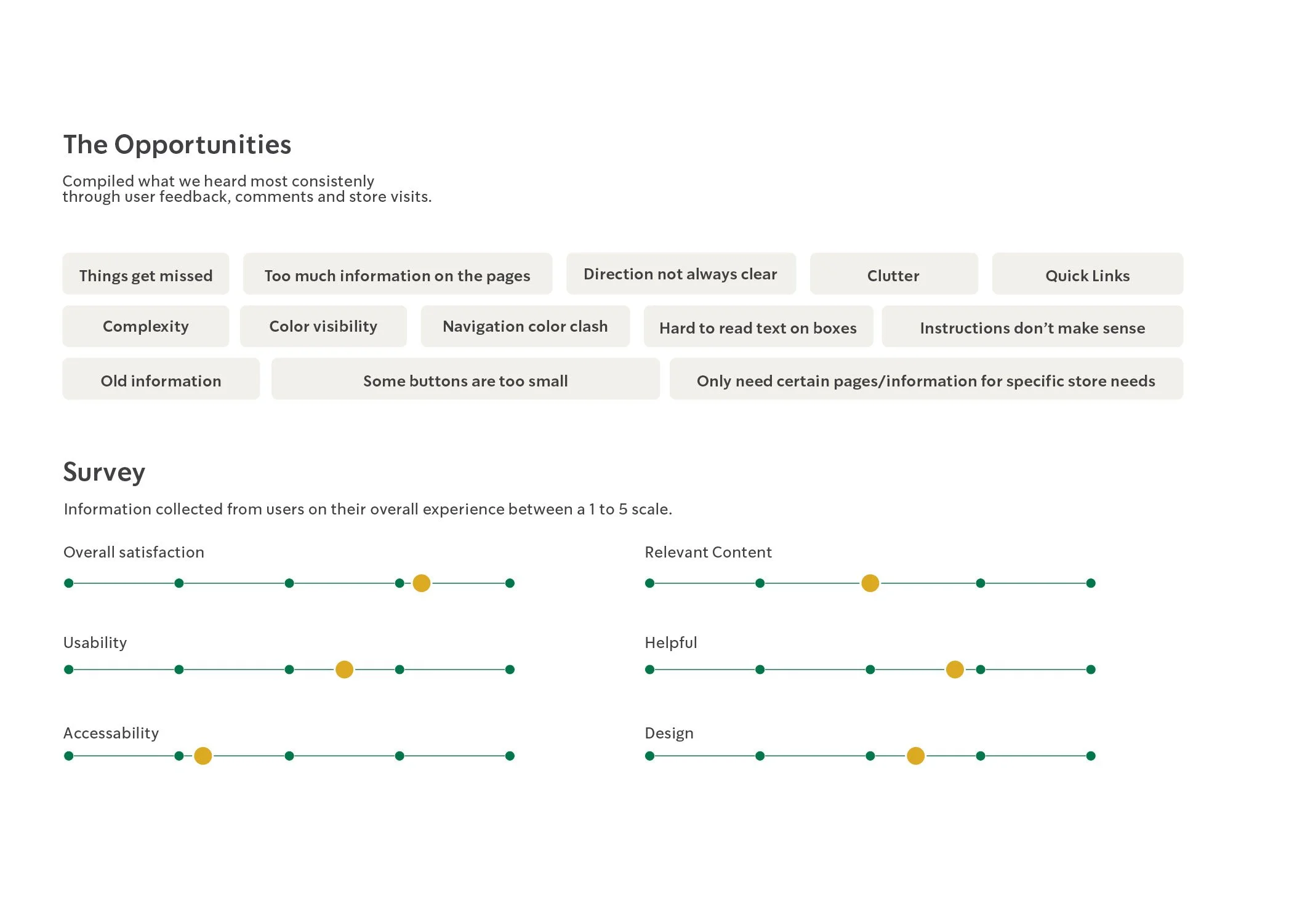The width and height of the screenshot is (1313, 904).
Task: Click 'Some buttons are too small' box
Action: click(465, 380)
